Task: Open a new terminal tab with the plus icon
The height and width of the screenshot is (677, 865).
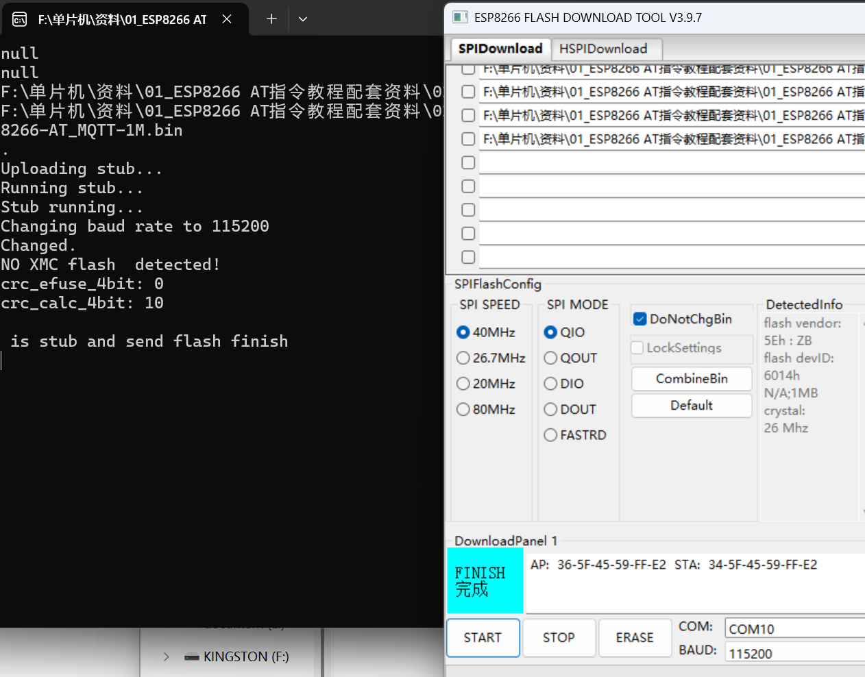Action: point(270,19)
